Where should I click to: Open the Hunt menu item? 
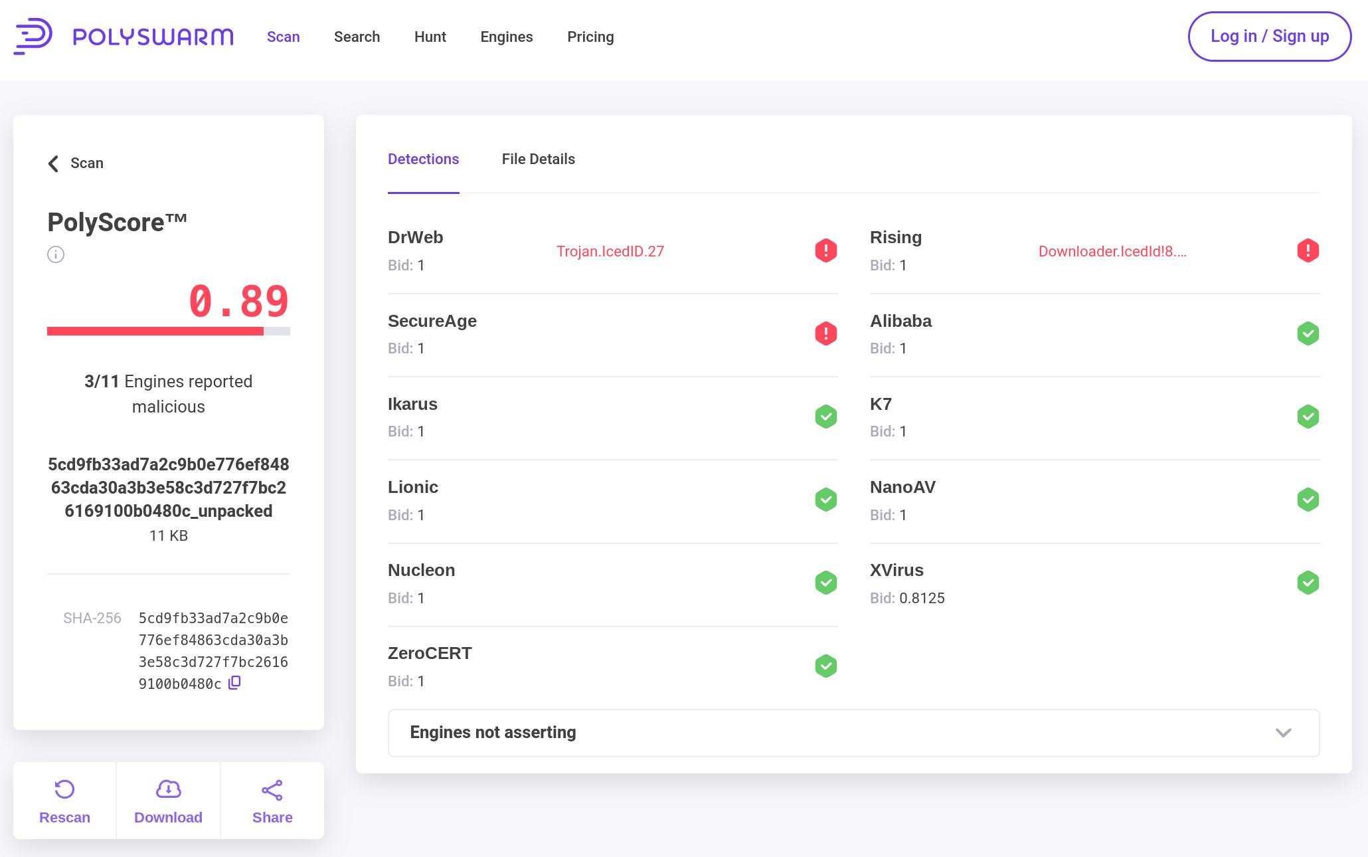coord(430,37)
